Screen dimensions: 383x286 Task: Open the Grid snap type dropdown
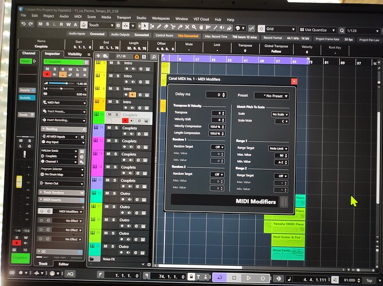(280, 29)
